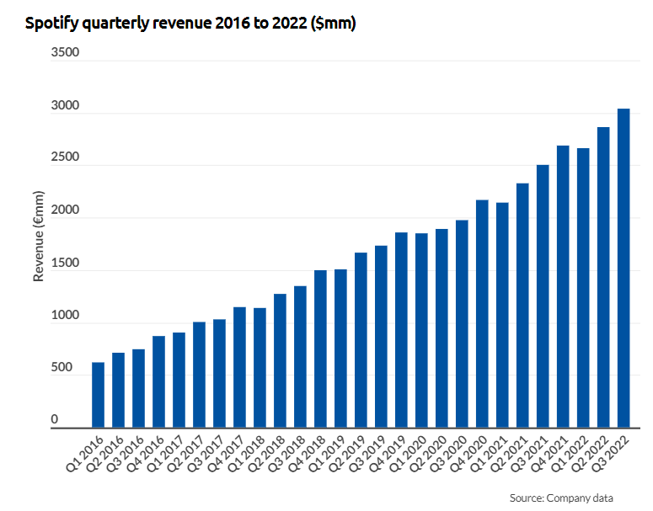Click the 500 y-axis tick label

click(x=68, y=368)
